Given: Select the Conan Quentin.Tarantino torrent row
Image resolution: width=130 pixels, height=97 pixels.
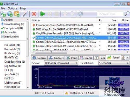Looking at the screenshot, I should tap(81, 46).
